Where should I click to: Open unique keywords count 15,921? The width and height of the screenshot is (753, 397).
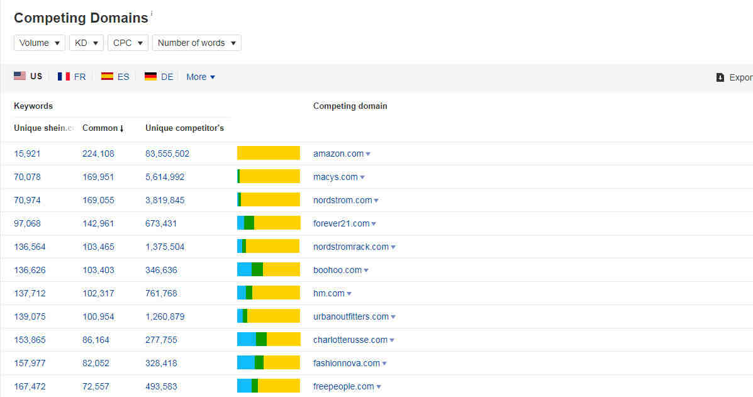pos(27,154)
